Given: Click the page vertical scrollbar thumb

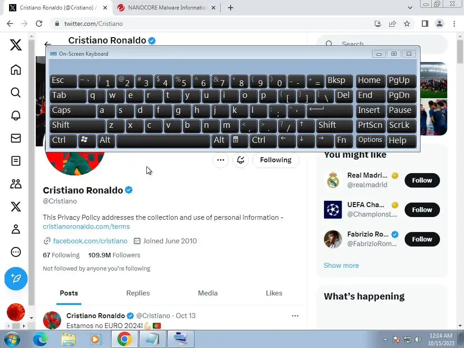Looking at the screenshot, I should click(460, 51).
